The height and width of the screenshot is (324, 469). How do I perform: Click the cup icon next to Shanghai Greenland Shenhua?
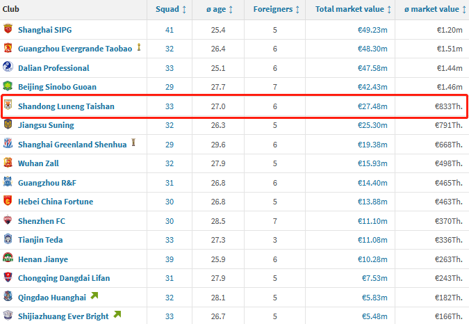[134, 143]
